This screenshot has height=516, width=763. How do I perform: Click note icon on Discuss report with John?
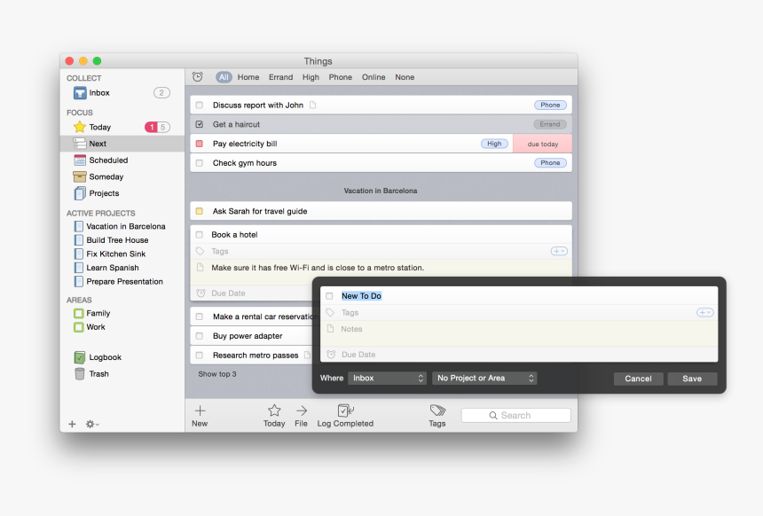pos(313,105)
